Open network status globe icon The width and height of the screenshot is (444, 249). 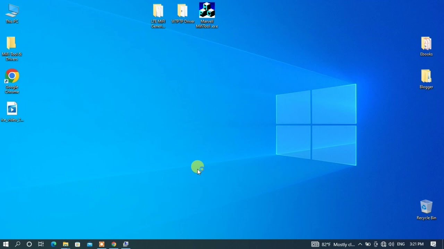(x=383, y=244)
